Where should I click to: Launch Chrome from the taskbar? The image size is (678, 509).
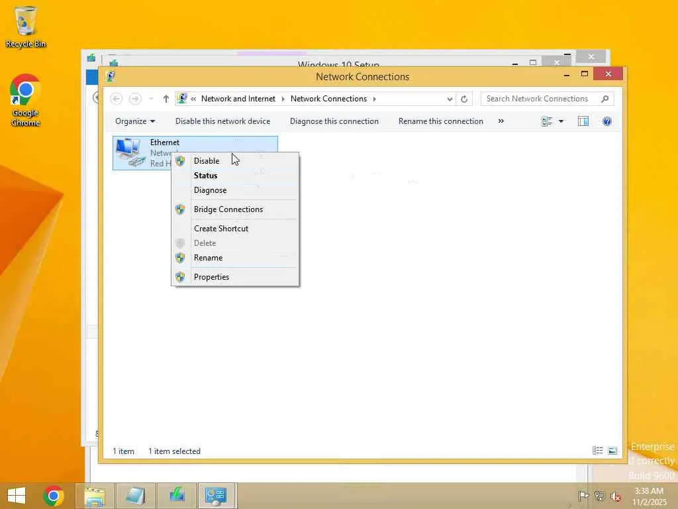54,496
